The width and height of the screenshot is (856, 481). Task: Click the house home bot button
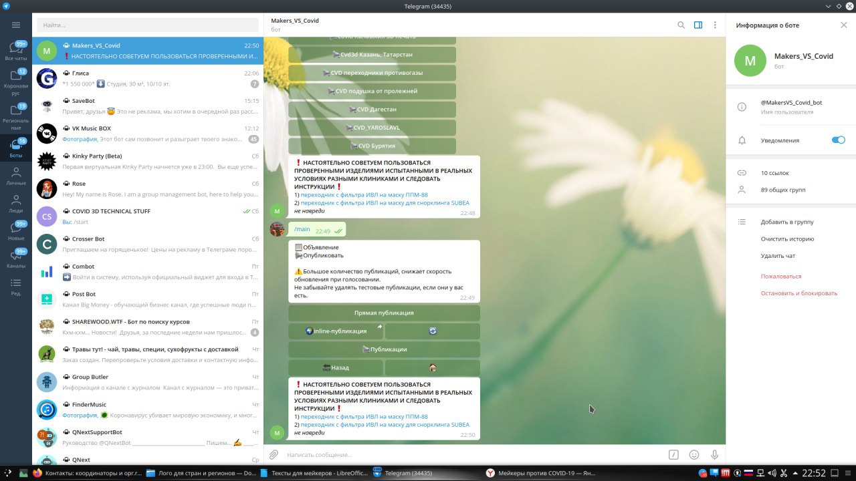(x=433, y=367)
